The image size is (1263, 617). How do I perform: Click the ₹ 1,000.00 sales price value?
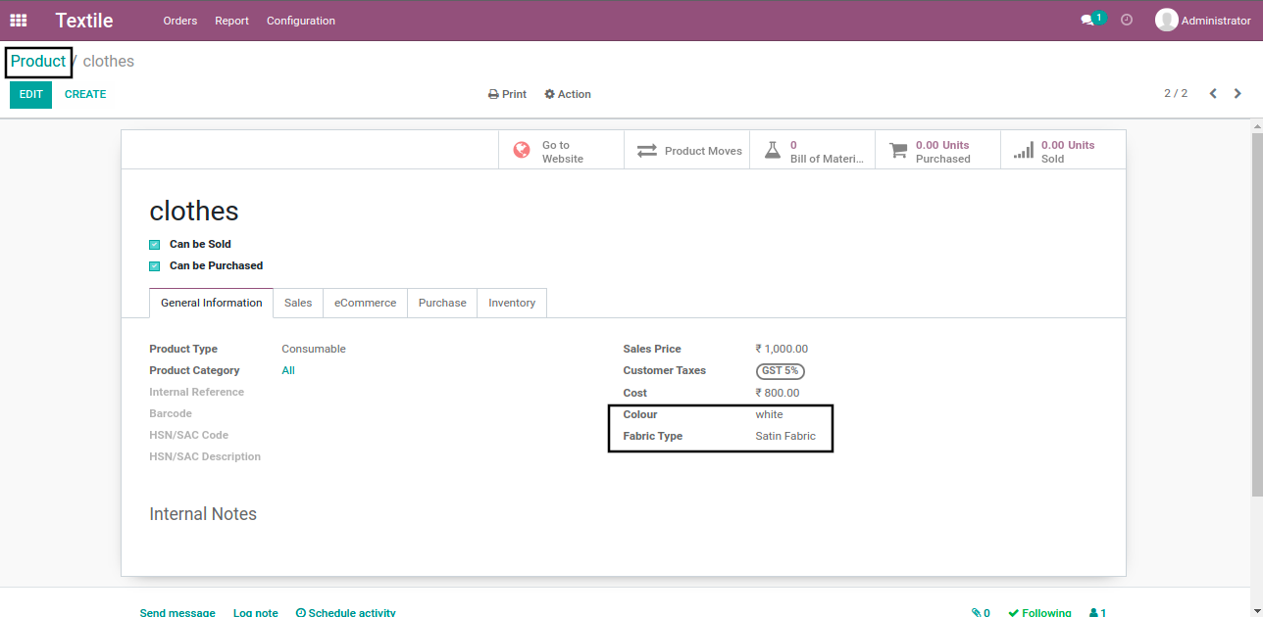click(782, 350)
